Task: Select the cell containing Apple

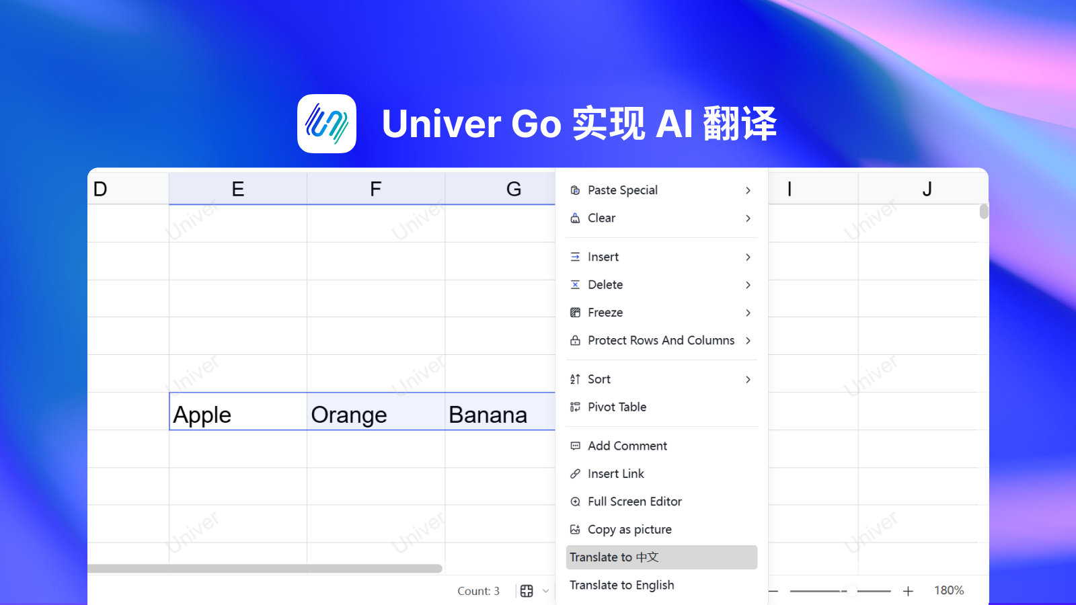Action: (238, 411)
